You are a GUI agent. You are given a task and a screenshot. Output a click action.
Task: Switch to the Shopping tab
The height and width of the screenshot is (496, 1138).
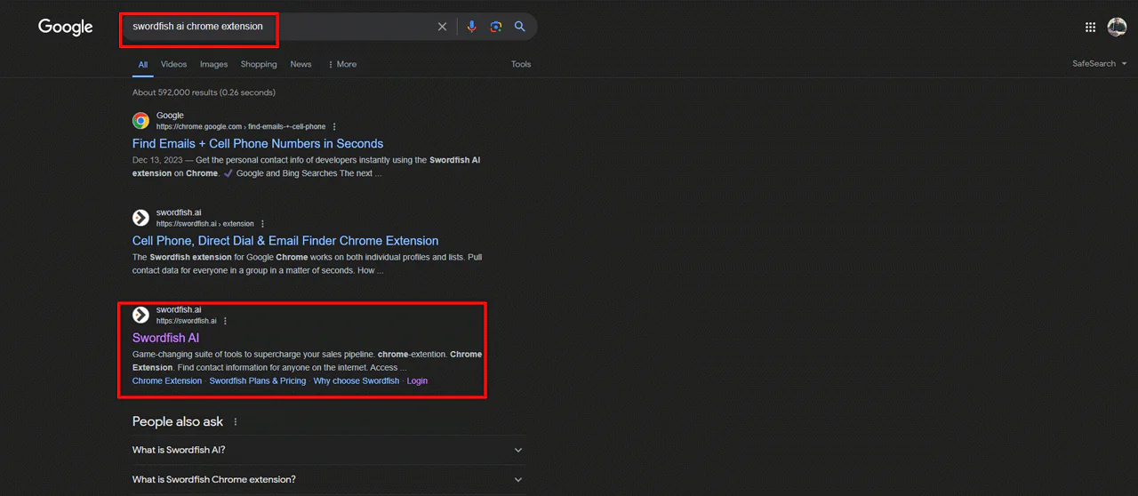coord(259,65)
